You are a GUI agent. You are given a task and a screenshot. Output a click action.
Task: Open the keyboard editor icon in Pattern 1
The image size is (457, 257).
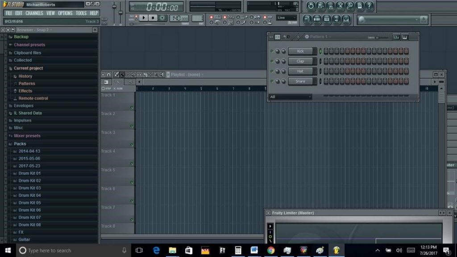click(x=404, y=37)
